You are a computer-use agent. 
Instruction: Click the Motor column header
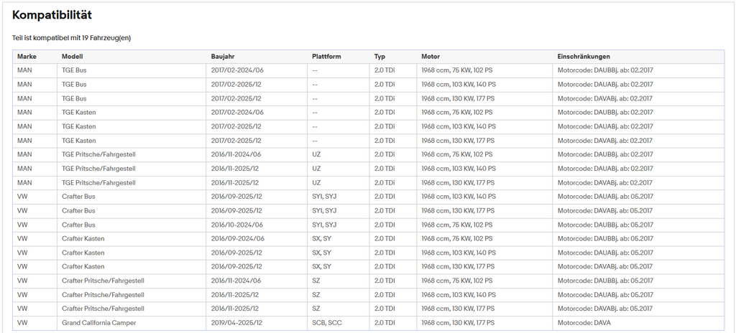(431, 57)
